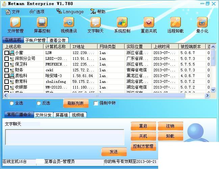Enable the 强制中转 checkbox
The height and width of the screenshot is (169, 219).
pyautogui.click(x=96, y=103)
